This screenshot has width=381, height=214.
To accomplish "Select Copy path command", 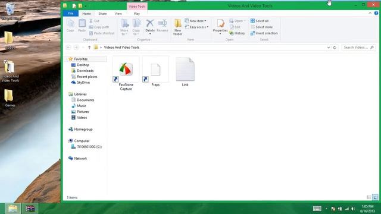I will click(x=99, y=27).
